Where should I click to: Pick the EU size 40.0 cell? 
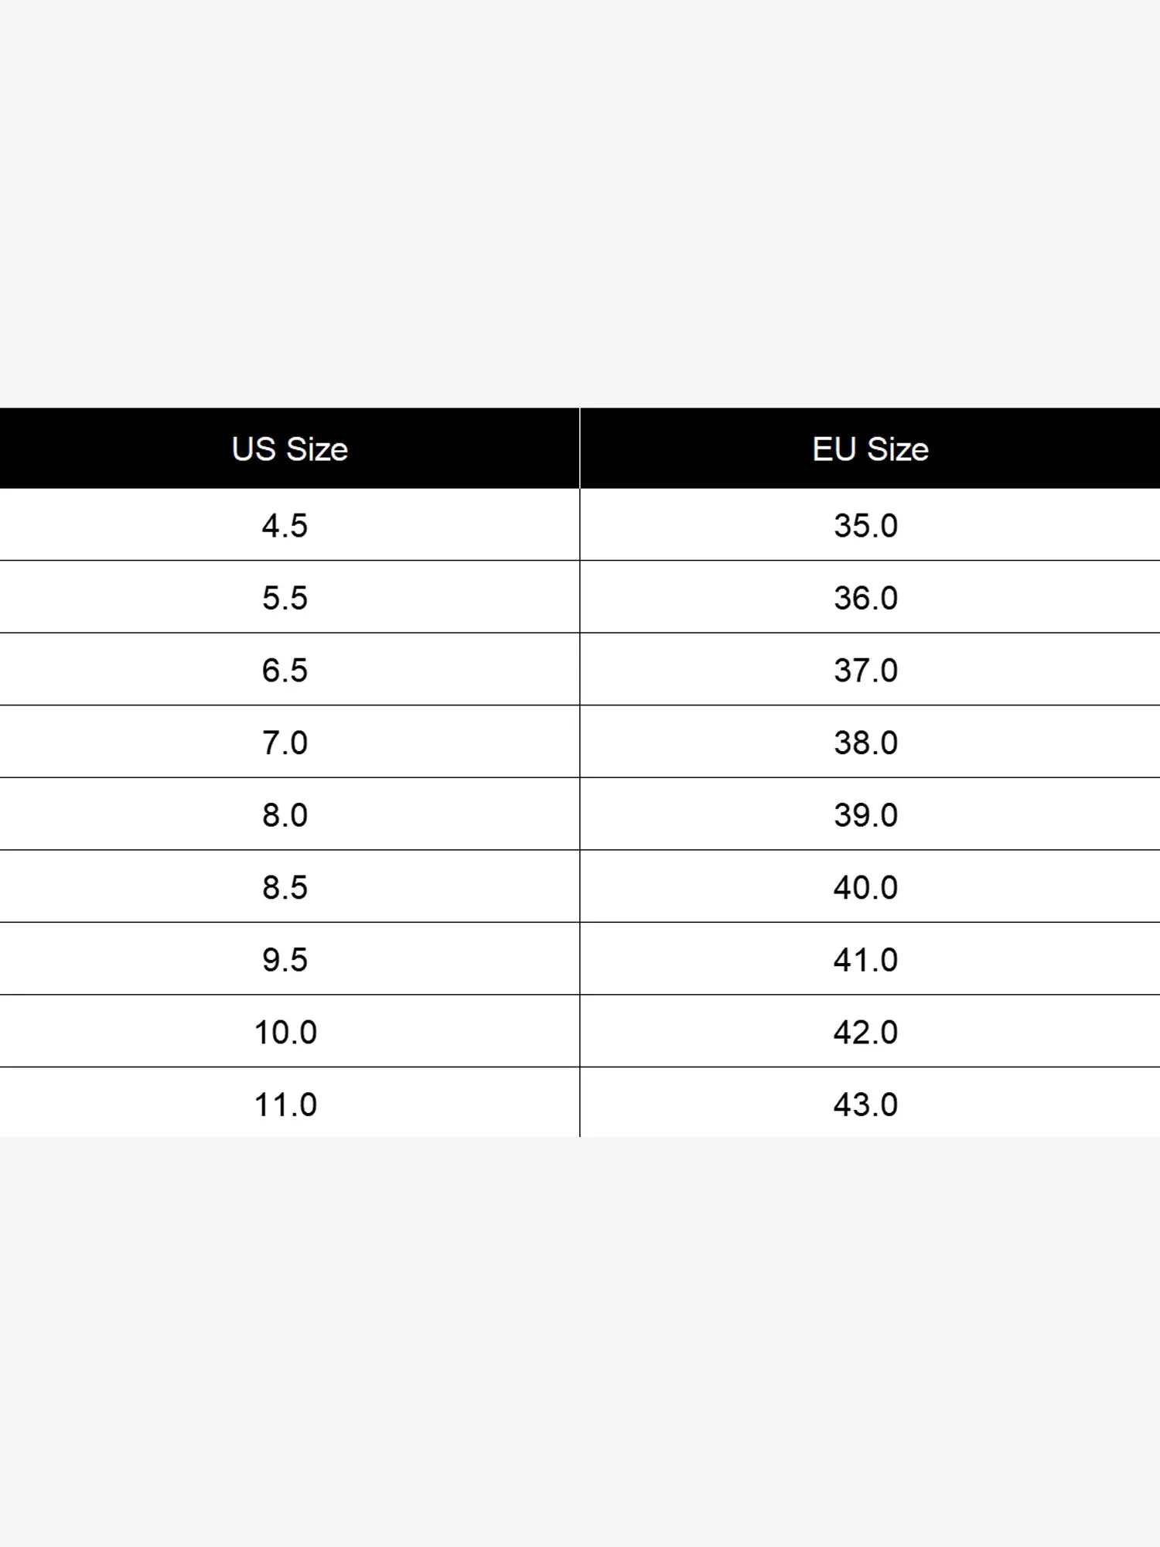tap(865, 887)
